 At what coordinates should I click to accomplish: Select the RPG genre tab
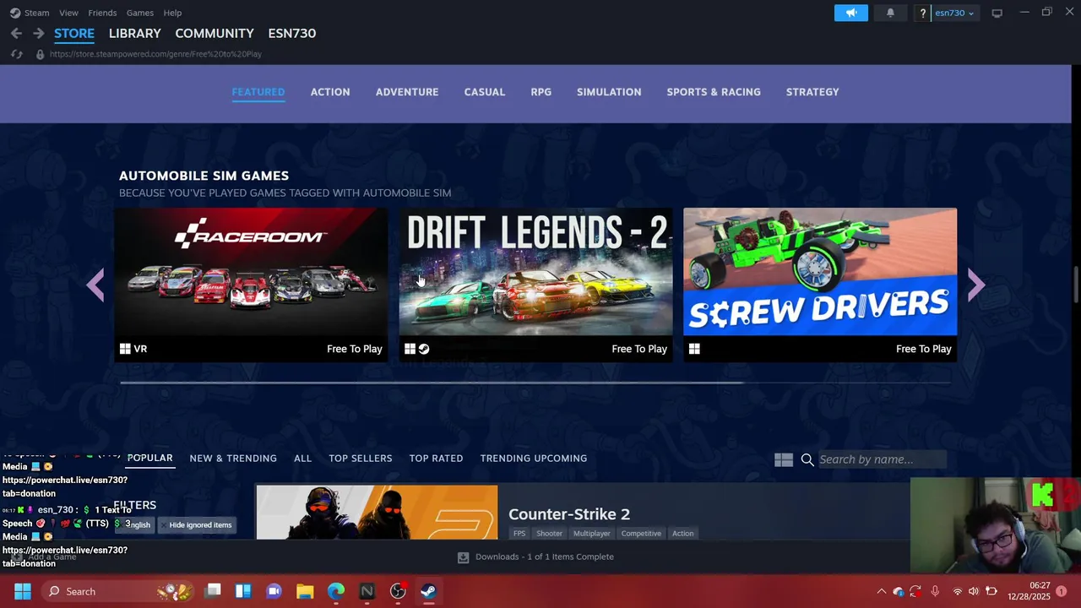tap(541, 92)
